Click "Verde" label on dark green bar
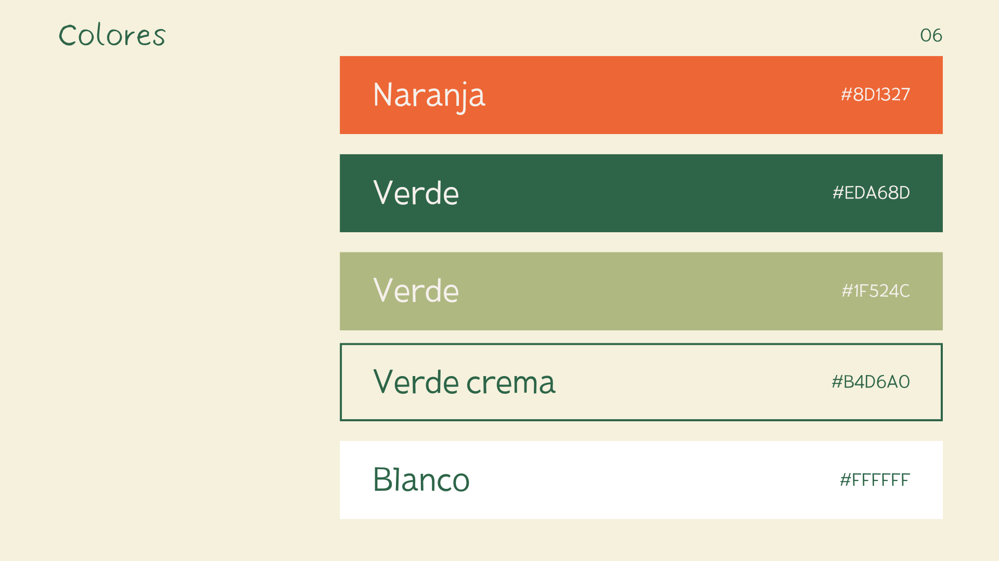Screen dimensions: 999x561 416,193
